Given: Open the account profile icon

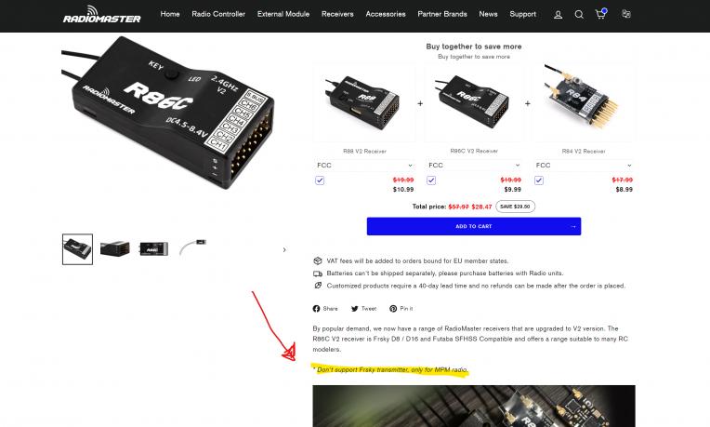Looking at the screenshot, I should tap(558, 15).
